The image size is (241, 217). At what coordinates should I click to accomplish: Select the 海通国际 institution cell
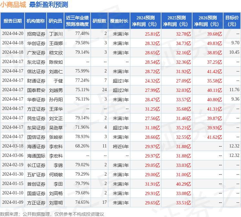coord(36,156)
